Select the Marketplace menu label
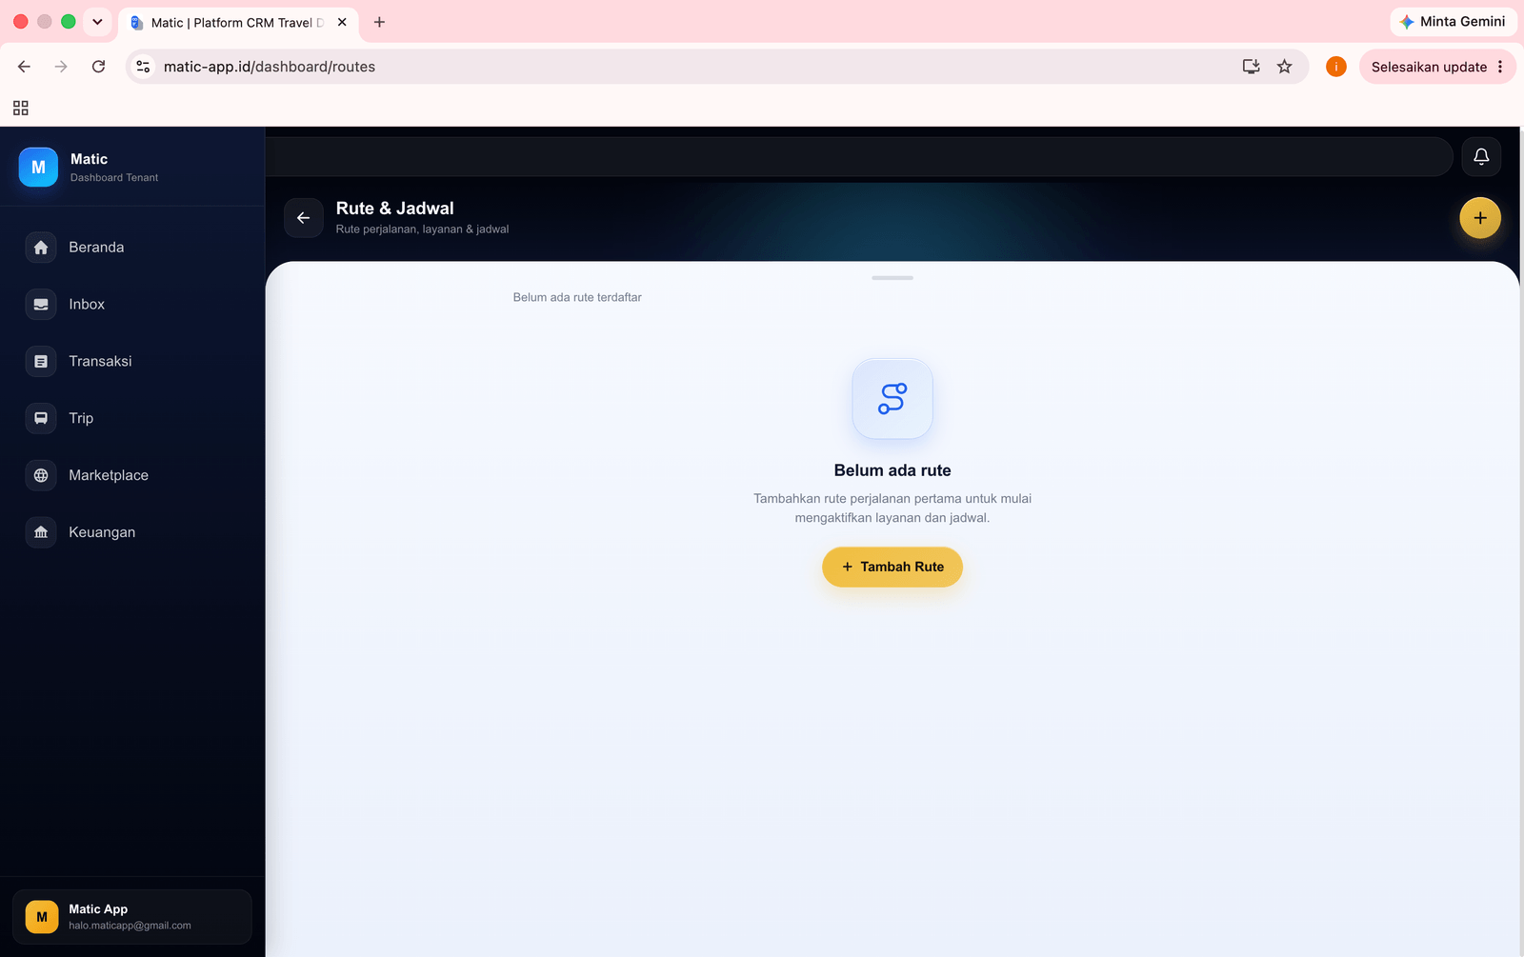Image resolution: width=1524 pixels, height=957 pixels. tap(109, 475)
